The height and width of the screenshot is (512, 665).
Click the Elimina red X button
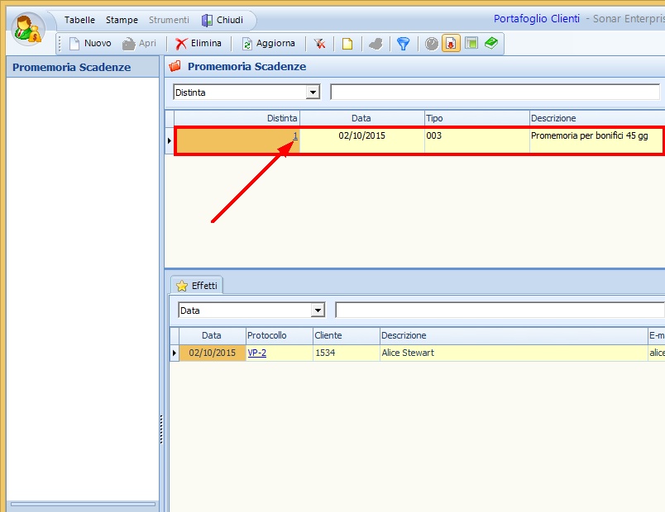(198, 44)
